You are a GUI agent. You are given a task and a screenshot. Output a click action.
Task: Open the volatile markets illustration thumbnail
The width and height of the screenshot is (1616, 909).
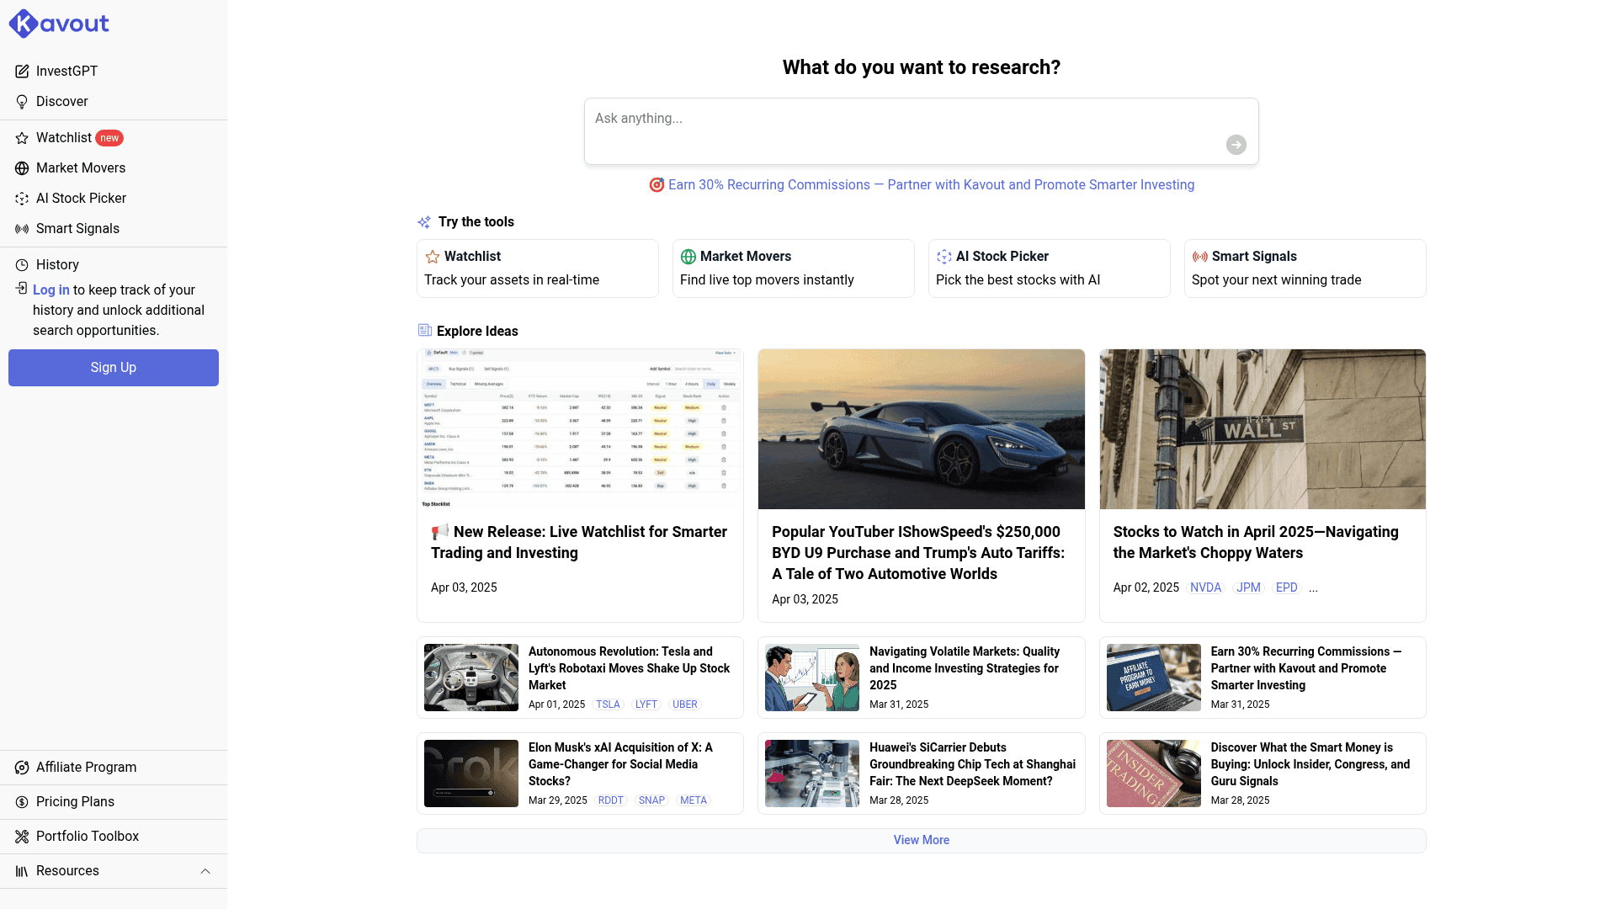pos(812,678)
